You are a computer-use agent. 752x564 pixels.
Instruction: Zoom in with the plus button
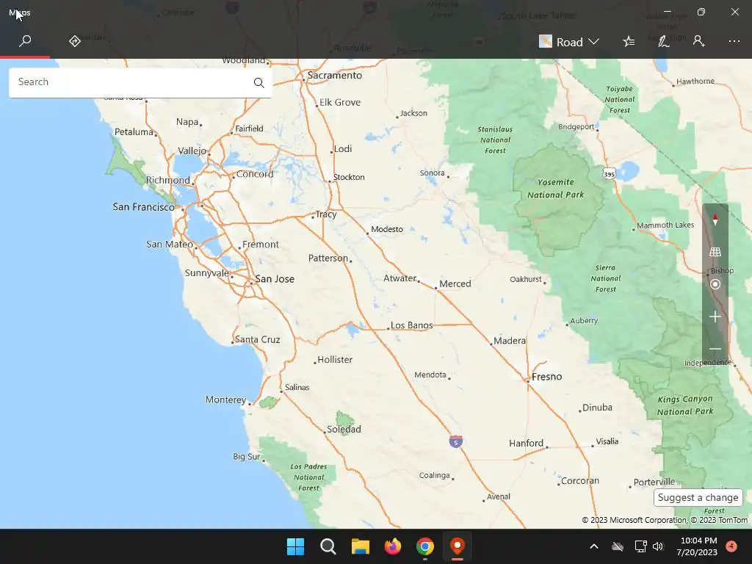715,317
